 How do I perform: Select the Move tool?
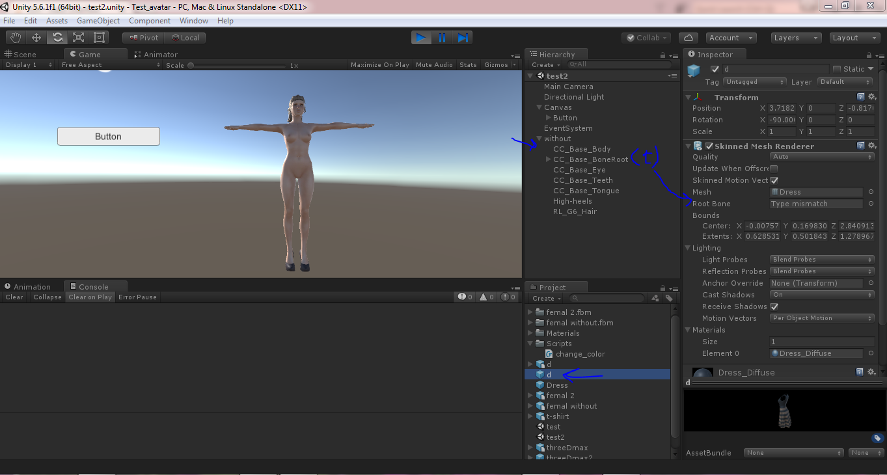(x=36, y=38)
